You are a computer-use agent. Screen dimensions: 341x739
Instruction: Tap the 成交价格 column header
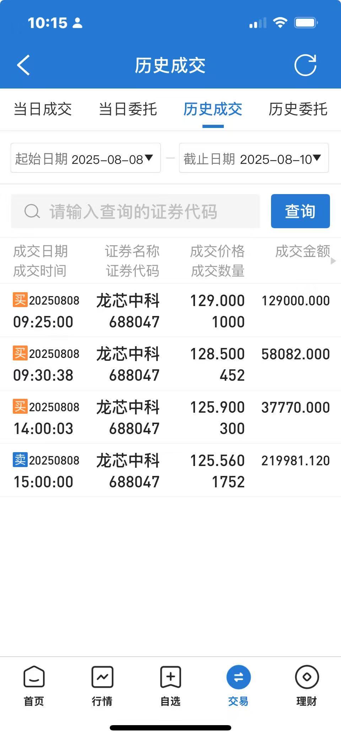[x=217, y=251]
